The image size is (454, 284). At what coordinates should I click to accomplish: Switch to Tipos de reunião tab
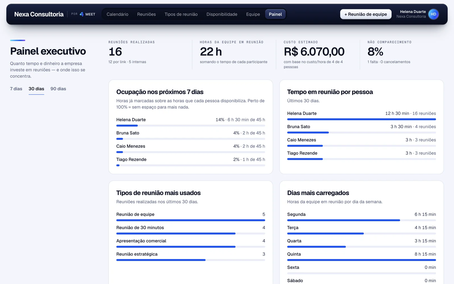point(181,14)
